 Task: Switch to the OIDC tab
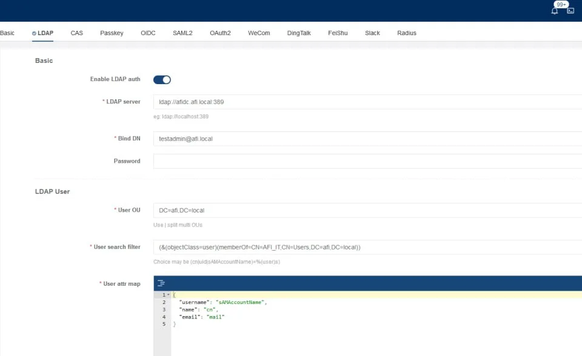[x=148, y=33]
